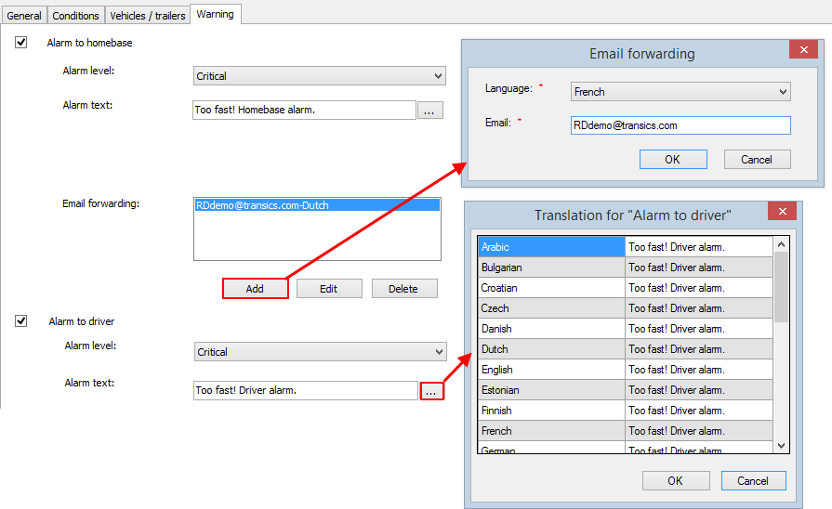832x509 pixels.
Task: Open the Conditions tab
Action: pos(75,16)
